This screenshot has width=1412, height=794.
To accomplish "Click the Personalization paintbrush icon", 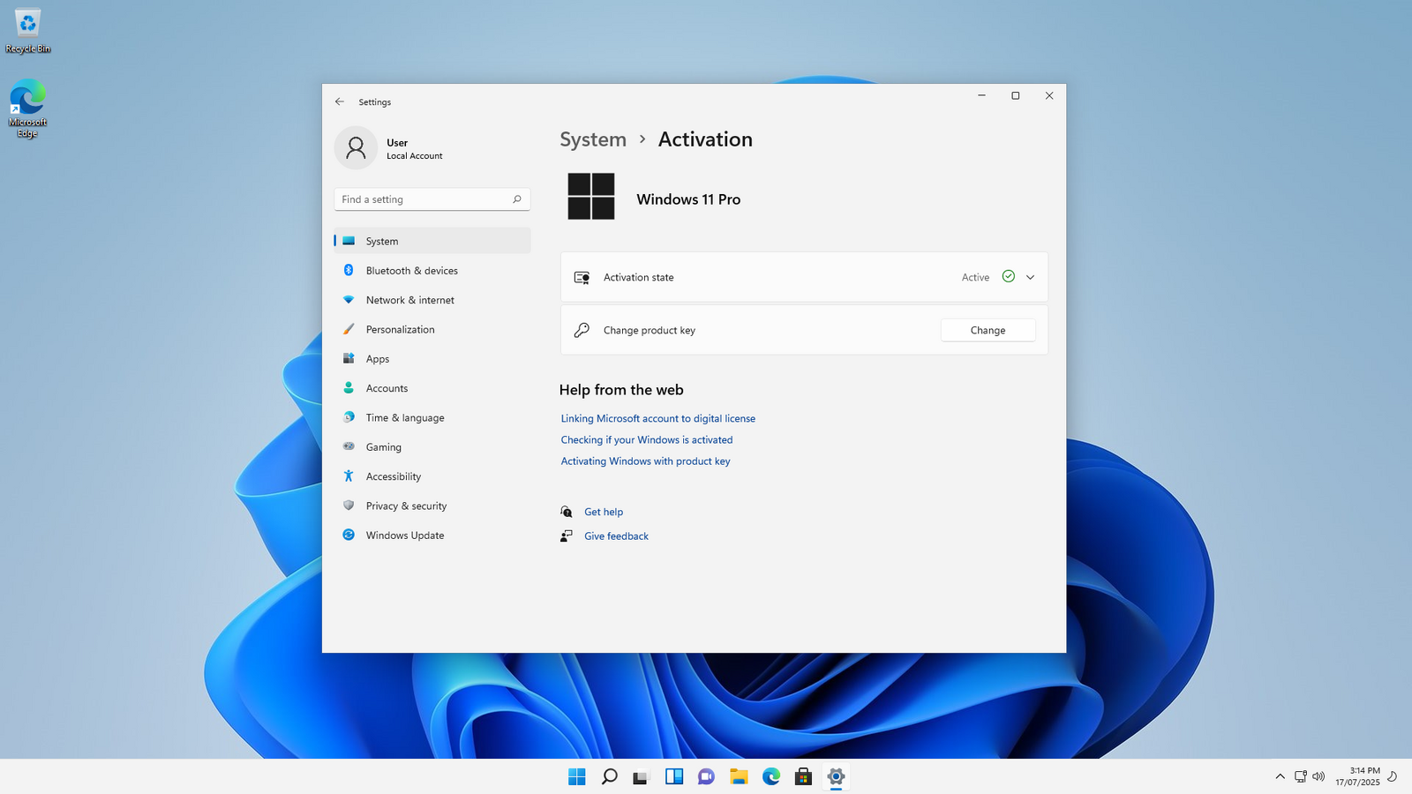I will [x=349, y=329].
